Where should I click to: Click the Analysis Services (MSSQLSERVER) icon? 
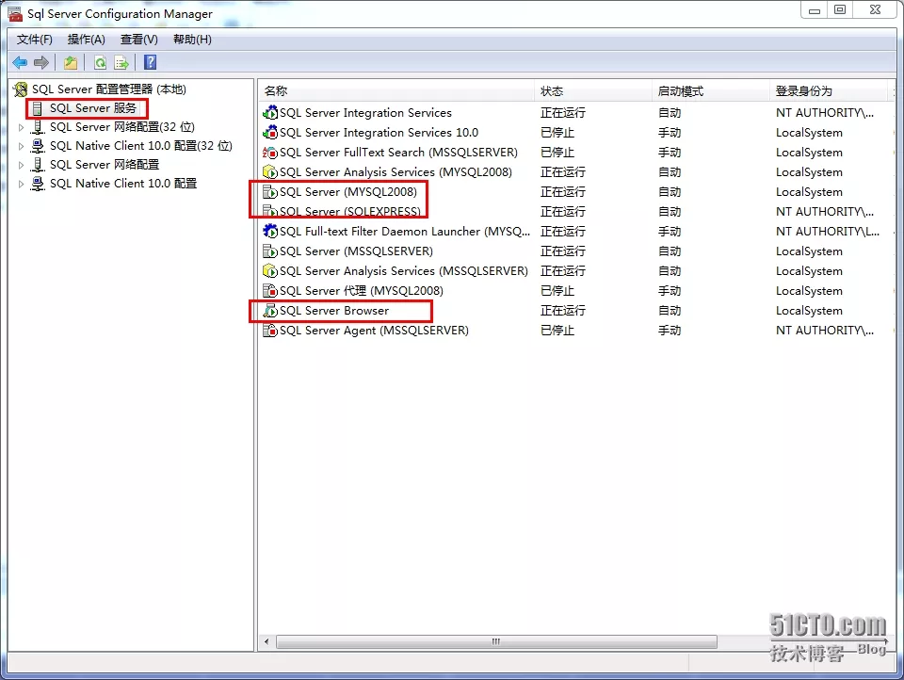(x=270, y=270)
